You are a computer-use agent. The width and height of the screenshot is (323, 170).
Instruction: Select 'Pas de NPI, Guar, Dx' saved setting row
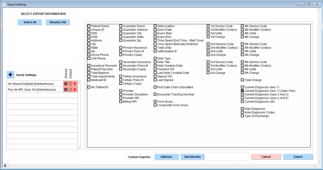tap(32, 90)
